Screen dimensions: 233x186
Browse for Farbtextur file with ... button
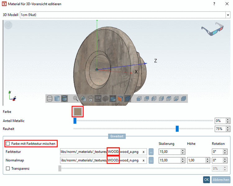click(151, 152)
